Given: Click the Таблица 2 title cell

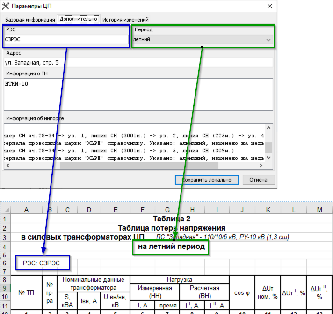Looking at the screenshot, I should coord(172,219).
